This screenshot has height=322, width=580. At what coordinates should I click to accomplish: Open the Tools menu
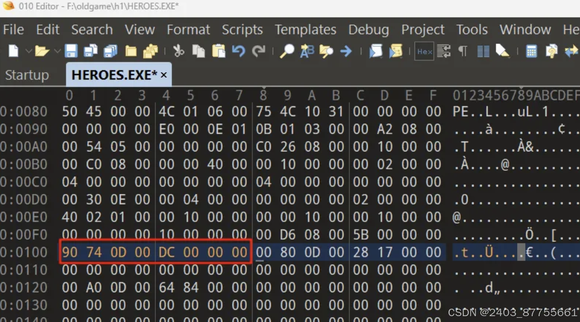coord(472,30)
